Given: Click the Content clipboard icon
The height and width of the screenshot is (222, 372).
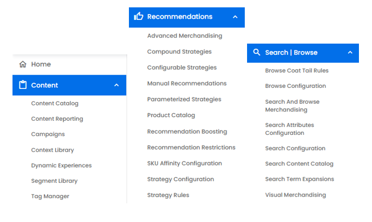Looking at the screenshot, I should pyautogui.click(x=23, y=85).
